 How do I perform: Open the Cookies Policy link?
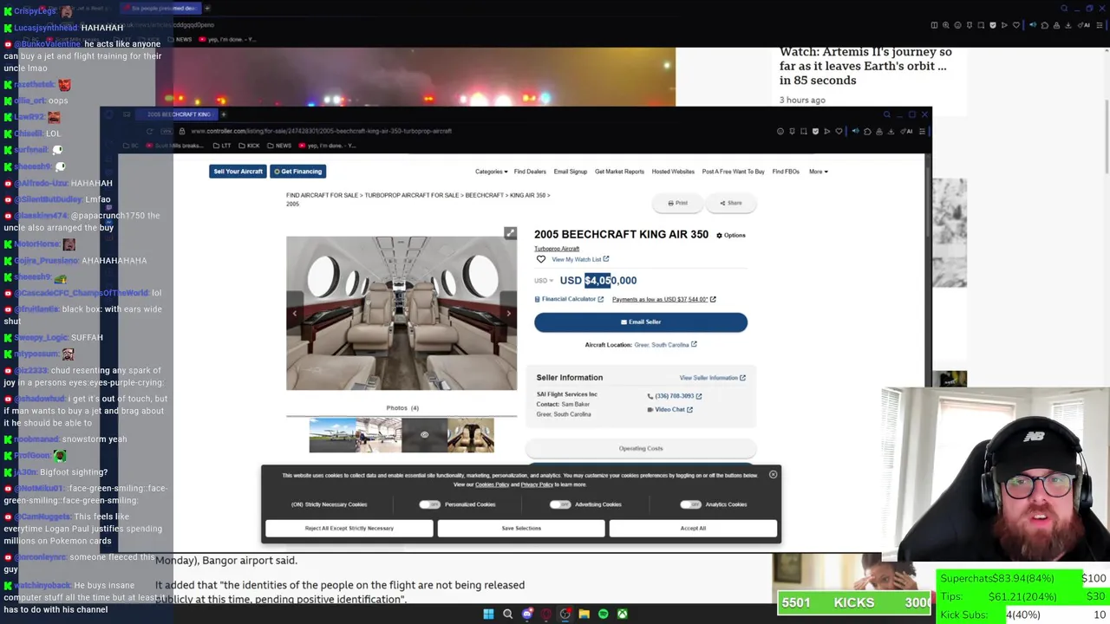tap(492, 484)
